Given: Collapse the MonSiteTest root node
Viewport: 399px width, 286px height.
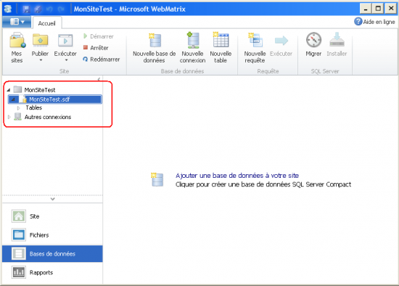Looking at the screenshot, I should coord(9,90).
